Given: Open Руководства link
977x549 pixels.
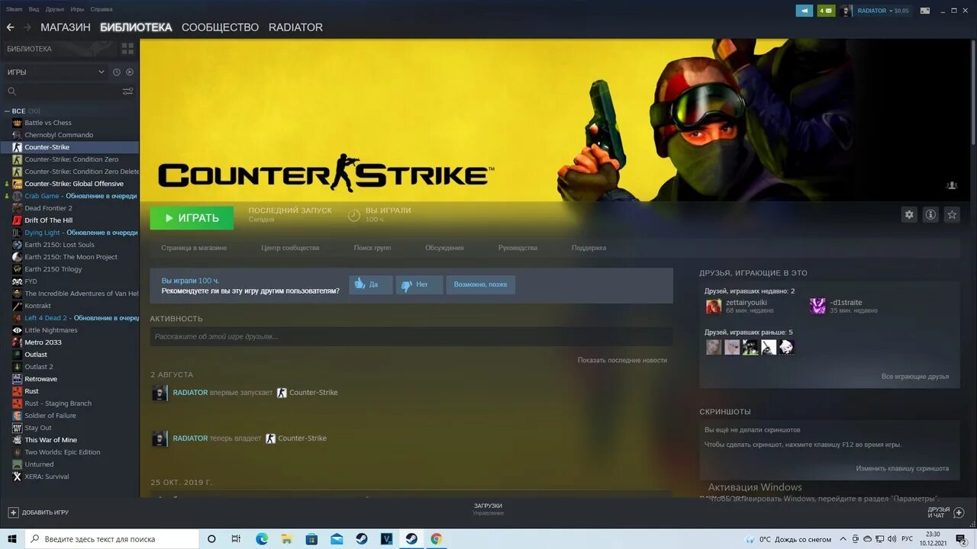Looking at the screenshot, I should click(518, 248).
